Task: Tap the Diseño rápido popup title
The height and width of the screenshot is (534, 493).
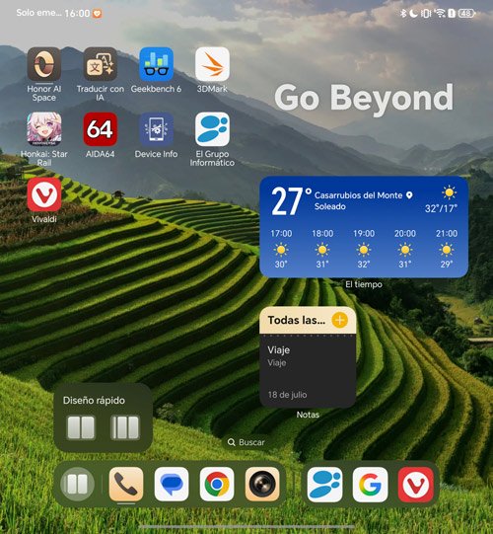Action: pos(94,400)
